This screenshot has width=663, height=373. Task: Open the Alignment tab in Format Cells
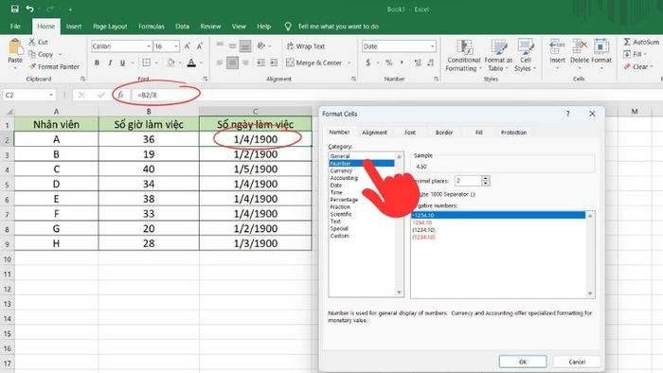374,133
